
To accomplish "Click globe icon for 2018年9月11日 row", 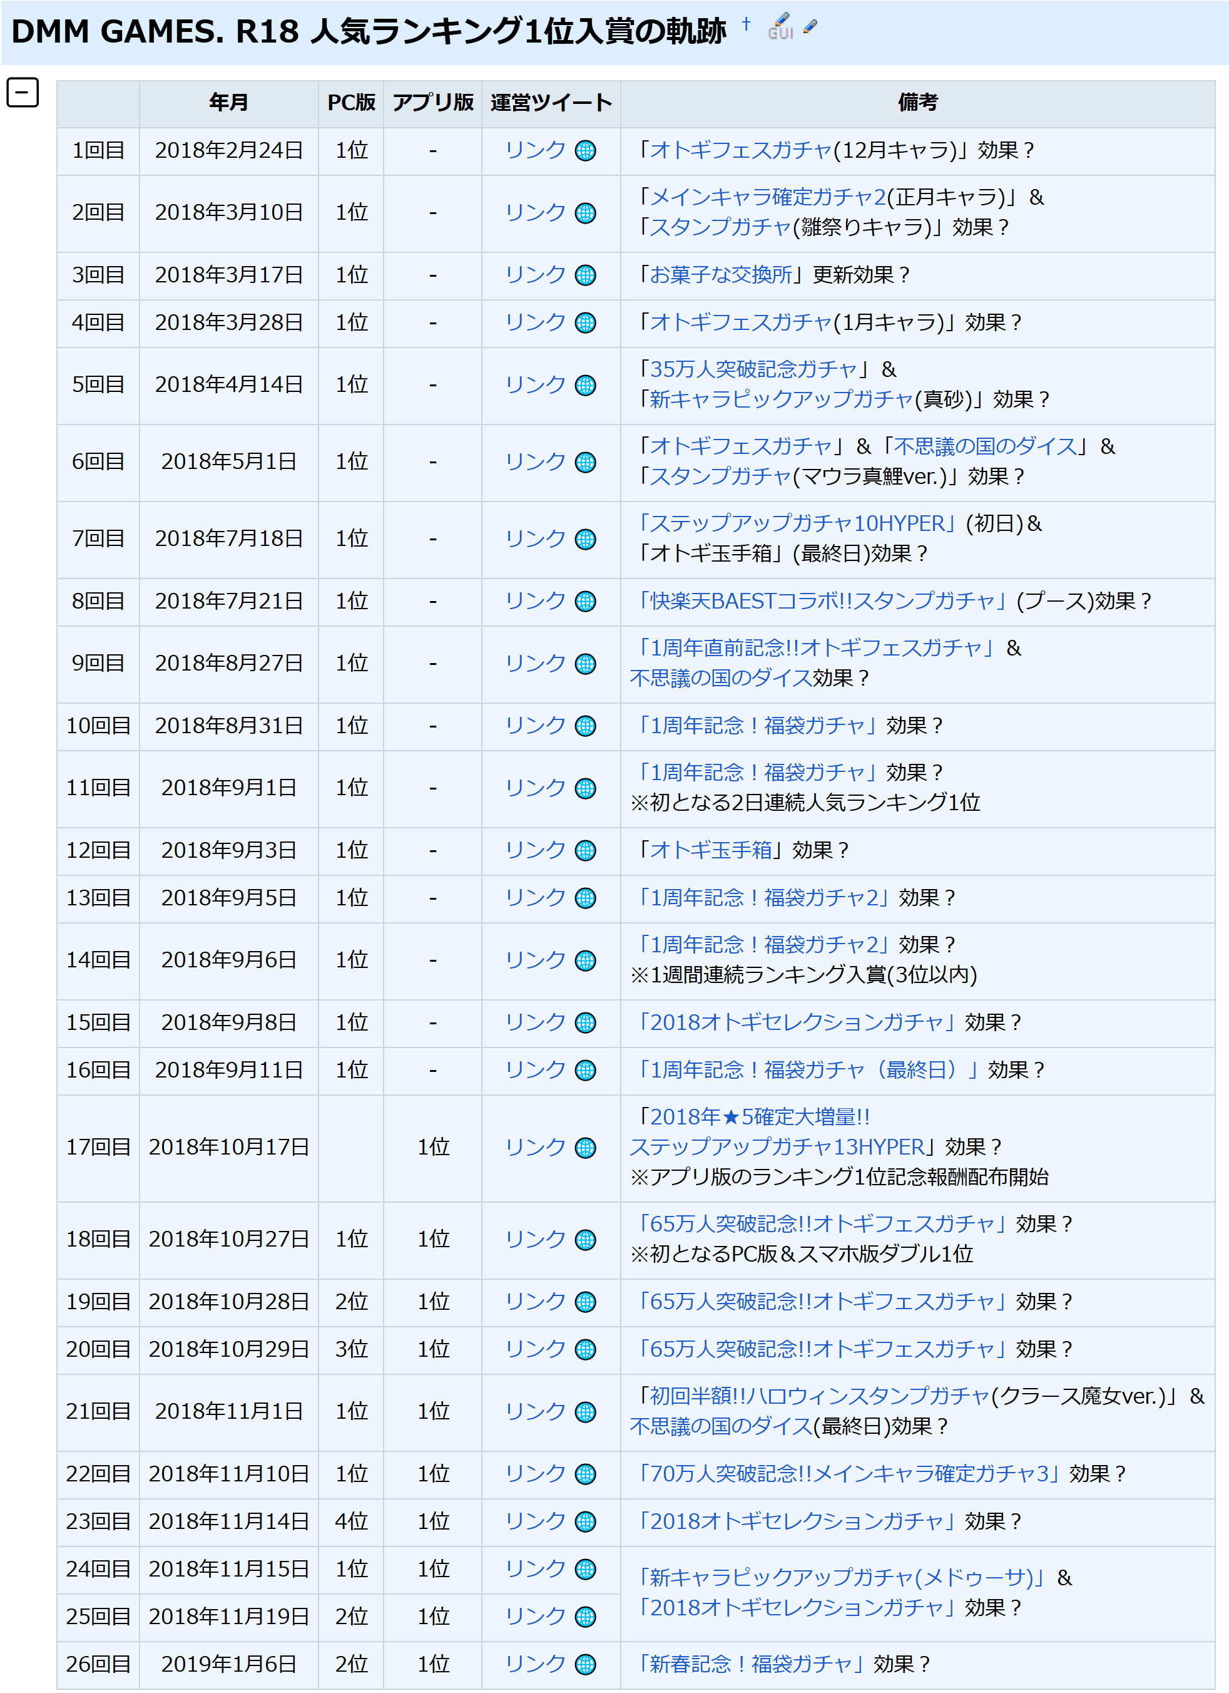I will pos(586,1071).
